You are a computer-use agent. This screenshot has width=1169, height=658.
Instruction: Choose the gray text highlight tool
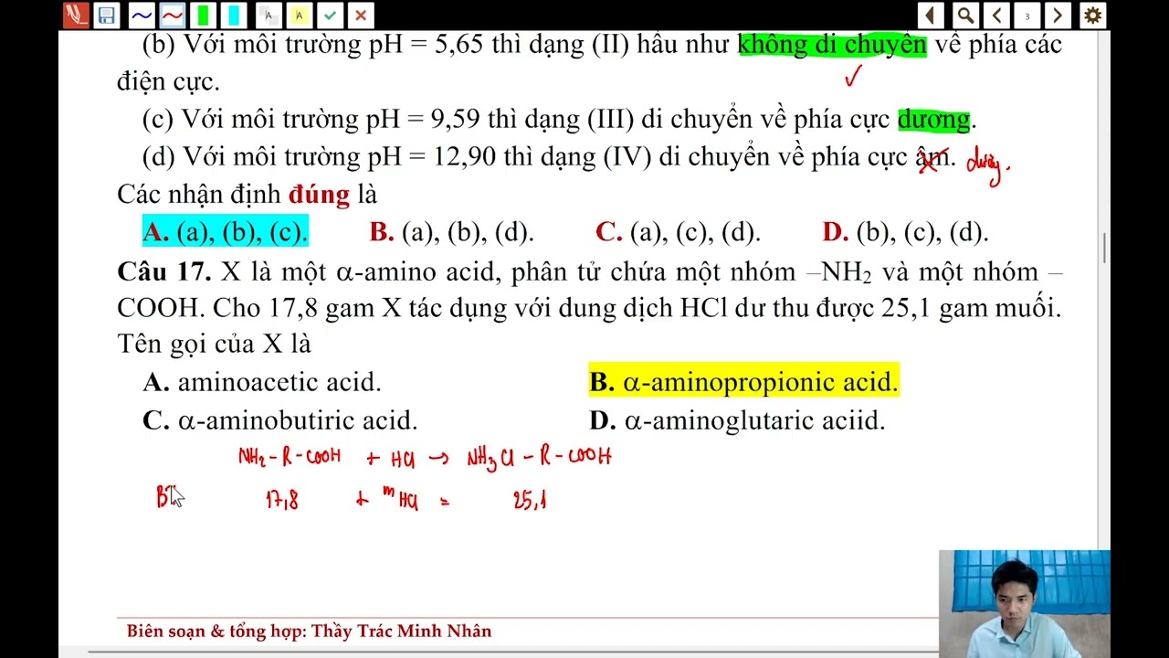(x=267, y=15)
